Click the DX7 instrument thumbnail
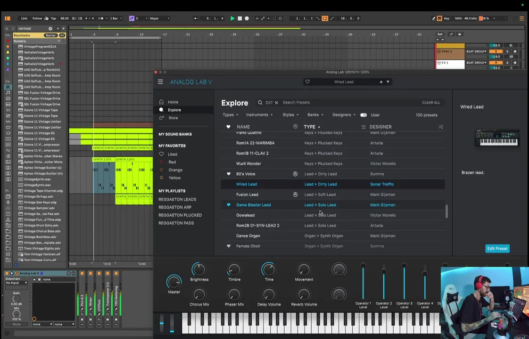Viewport: 529px width, 339px height. (496, 138)
